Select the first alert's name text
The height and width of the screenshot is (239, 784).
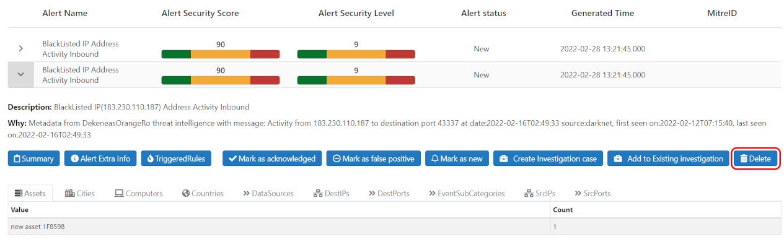click(x=81, y=49)
